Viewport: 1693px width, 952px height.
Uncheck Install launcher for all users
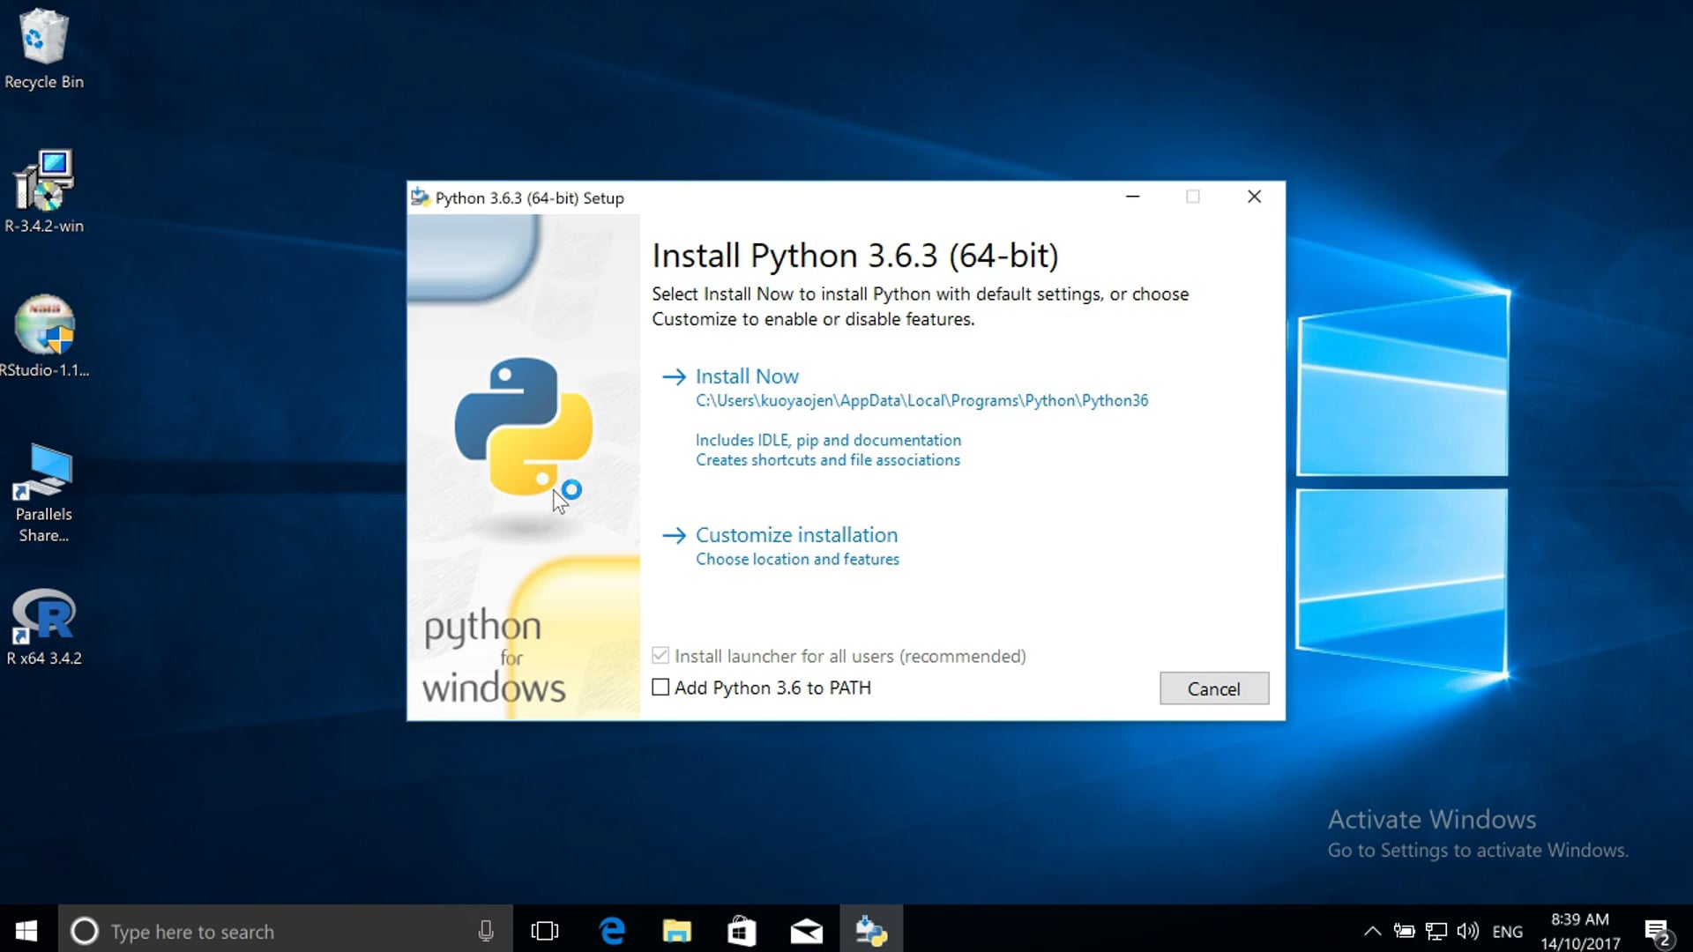(x=660, y=655)
